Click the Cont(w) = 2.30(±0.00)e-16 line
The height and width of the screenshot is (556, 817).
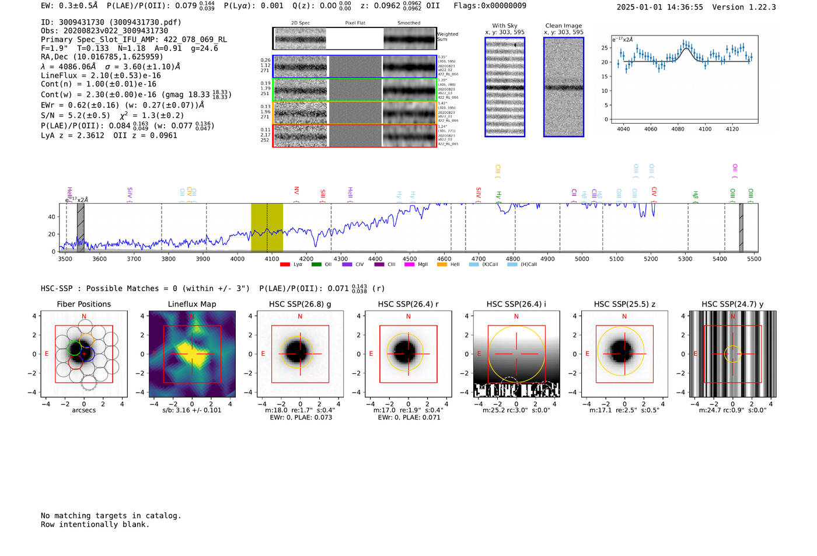coord(136,94)
